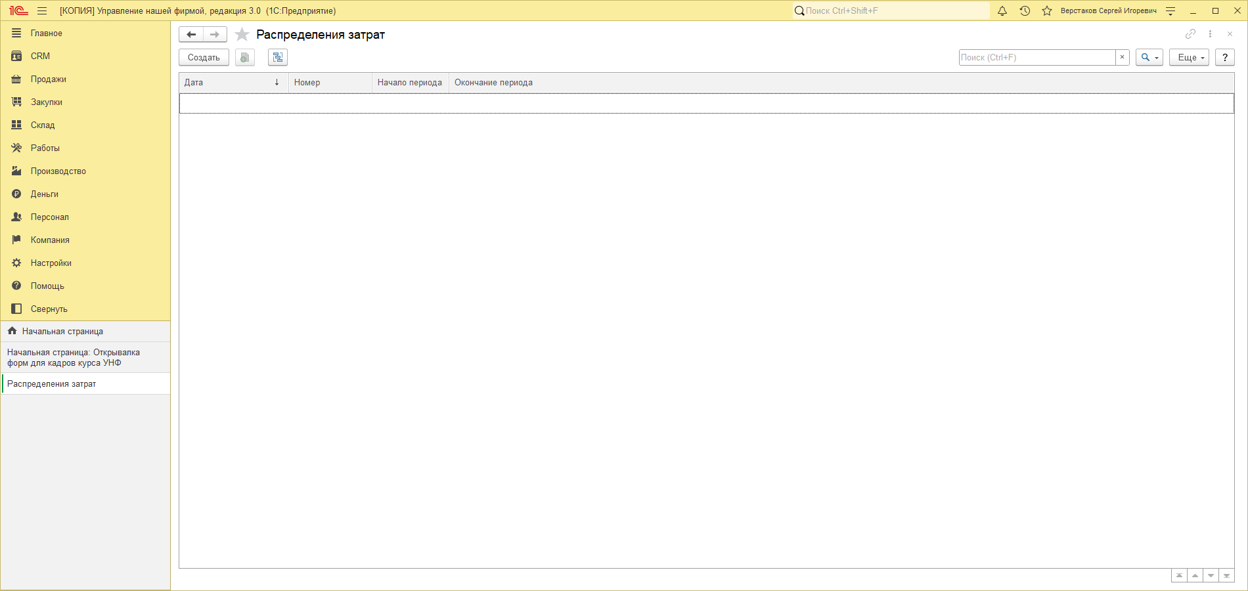The image size is (1248, 591).
Task: Switch to Открывалка форм для кадров tab
Action: click(85, 357)
